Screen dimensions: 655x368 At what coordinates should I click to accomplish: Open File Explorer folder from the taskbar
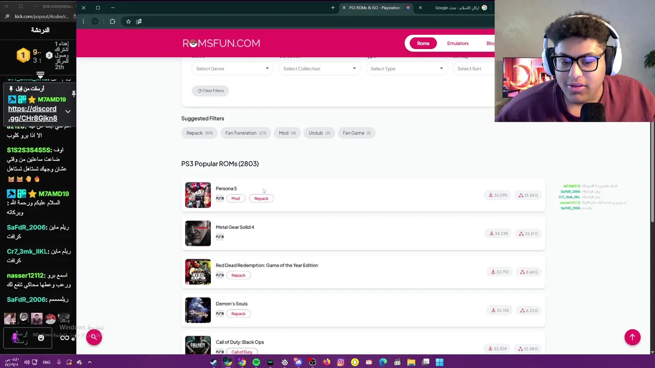pos(411,362)
